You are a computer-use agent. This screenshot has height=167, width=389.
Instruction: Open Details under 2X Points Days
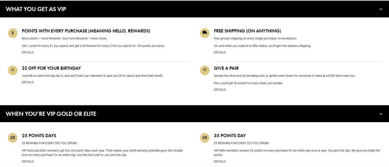click(28, 161)
